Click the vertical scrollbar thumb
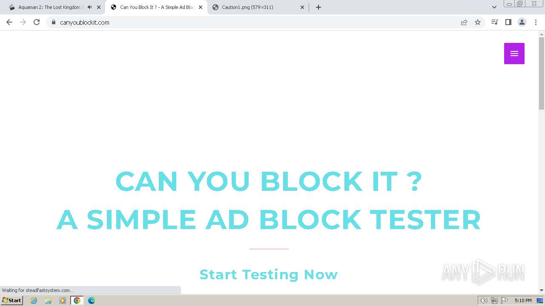The width and height of the screenshot is (545, 306). pos(542,74)
